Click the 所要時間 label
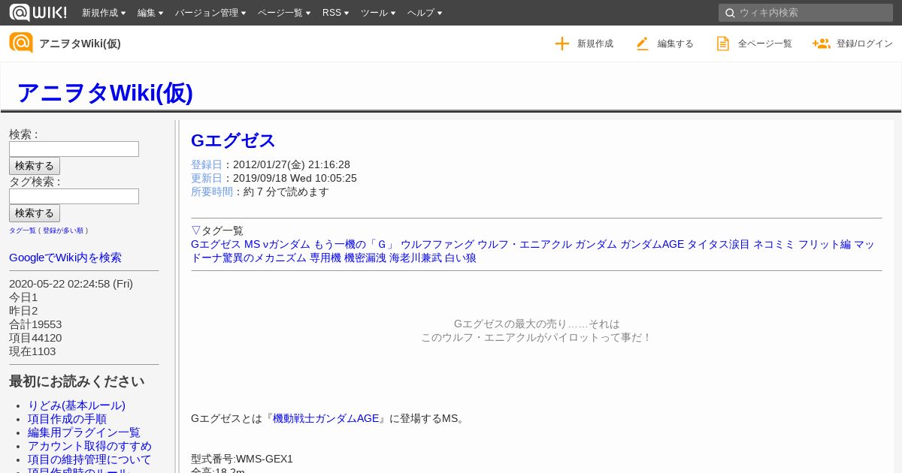This screenshot has height=473, width=902. 212,191
